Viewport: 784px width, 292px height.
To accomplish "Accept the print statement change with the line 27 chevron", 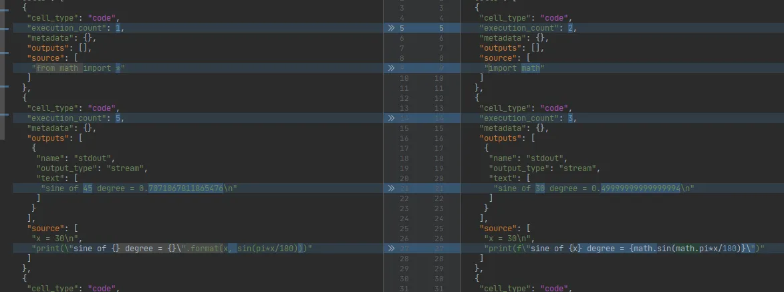I will (x=391, y=248).
